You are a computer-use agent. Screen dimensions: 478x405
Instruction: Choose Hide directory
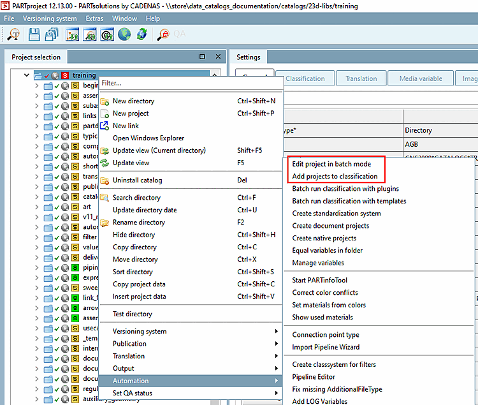[134, 235]
